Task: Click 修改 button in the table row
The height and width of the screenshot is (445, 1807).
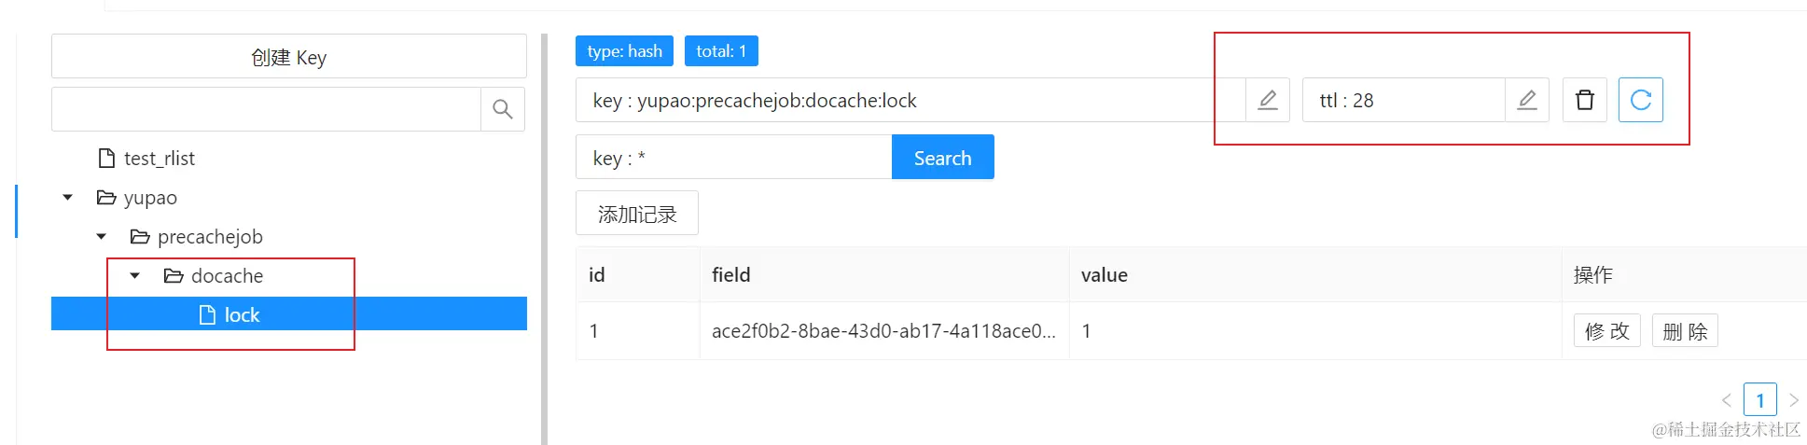Action: [1606, 331]
